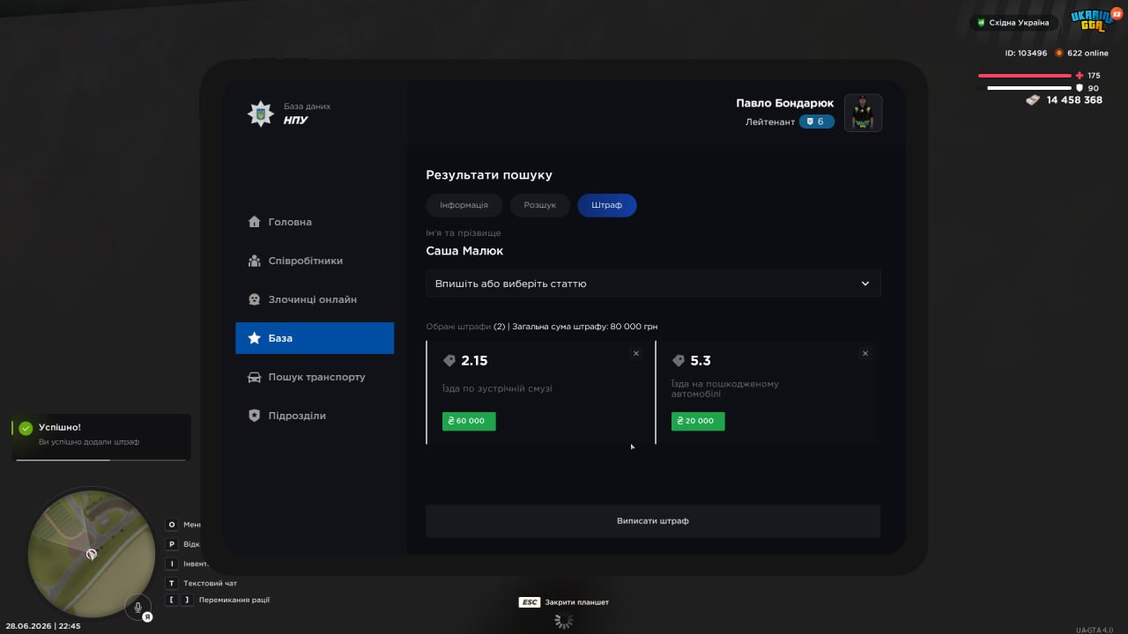Image resolution: width=1128 pixels, height=634 pixels.
Task: Open Павло Бондарюк avatar thumbnail
Action: coord(863,113)
